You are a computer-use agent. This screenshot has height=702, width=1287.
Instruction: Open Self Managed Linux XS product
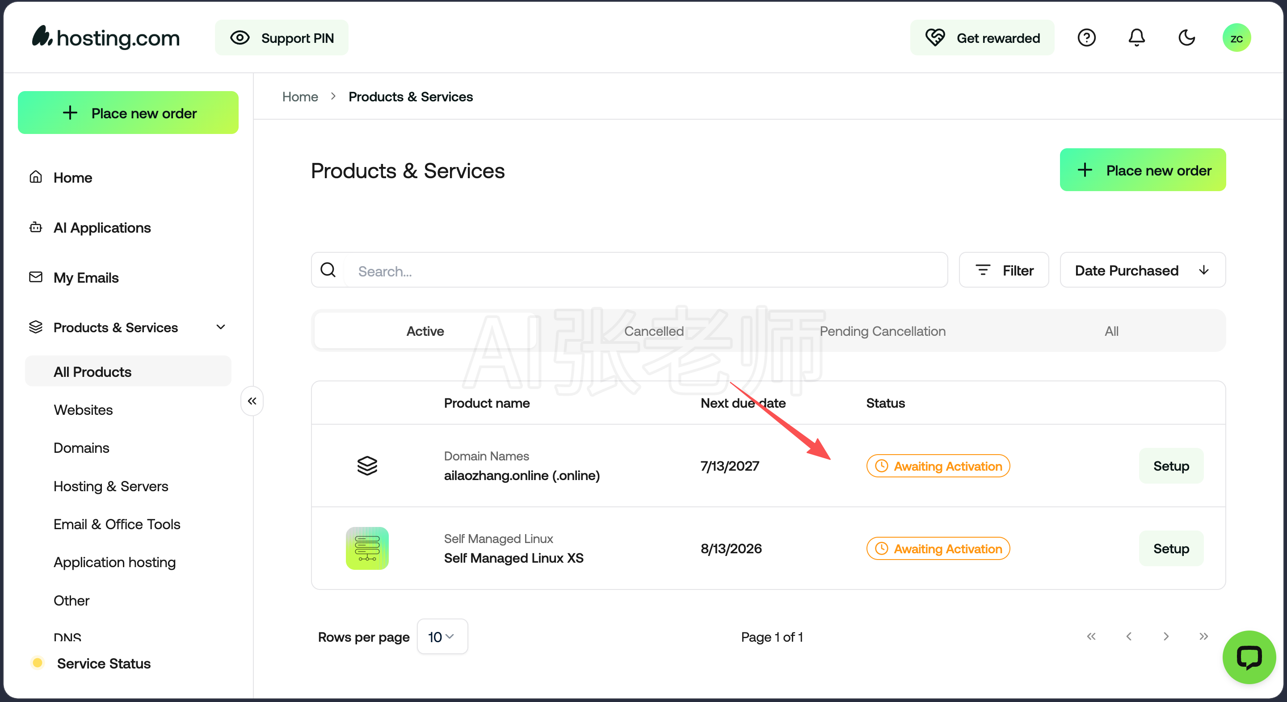click(513, 557)
